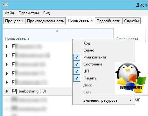Open the Значения ресурсов submenu arrow

[130, 100]
